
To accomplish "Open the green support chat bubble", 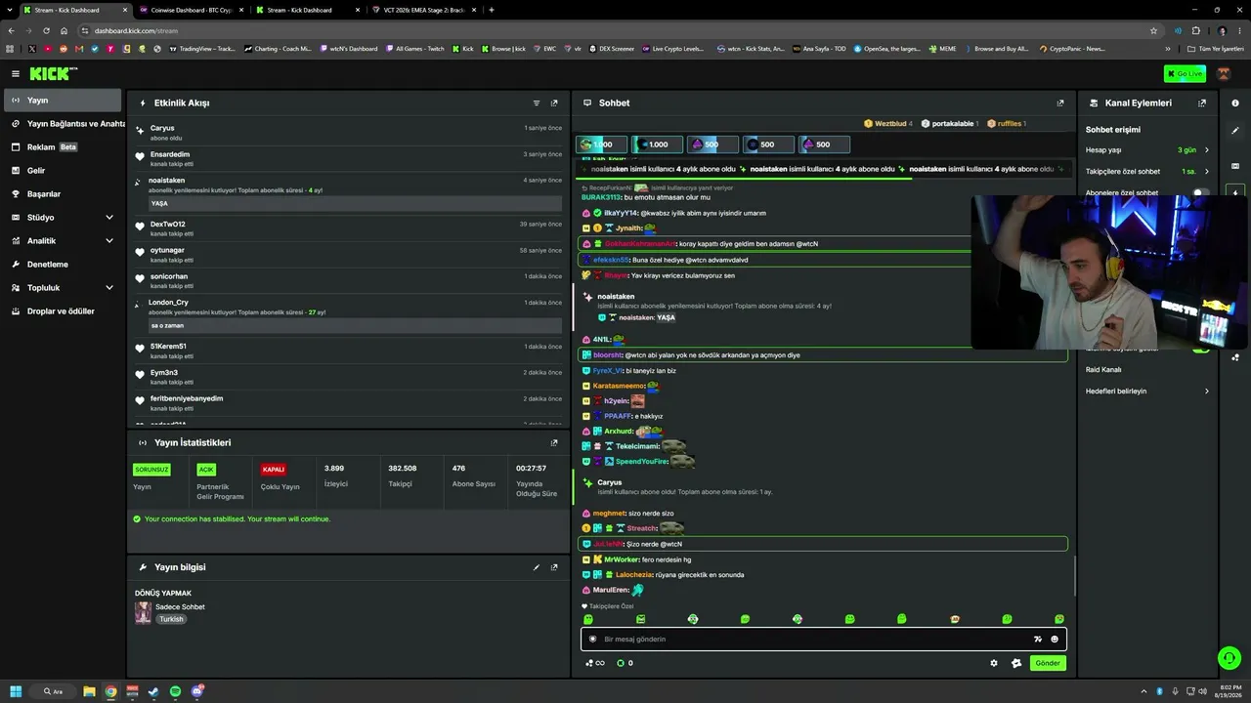I will pyautogui.click(x=1229, y=658).
